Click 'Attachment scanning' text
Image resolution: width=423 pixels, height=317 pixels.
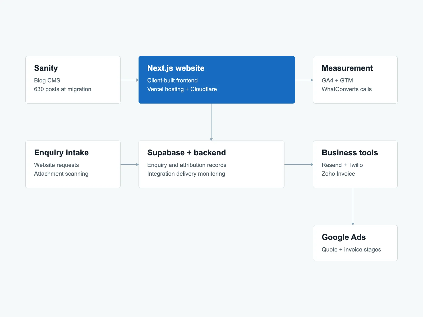[61, 174]
